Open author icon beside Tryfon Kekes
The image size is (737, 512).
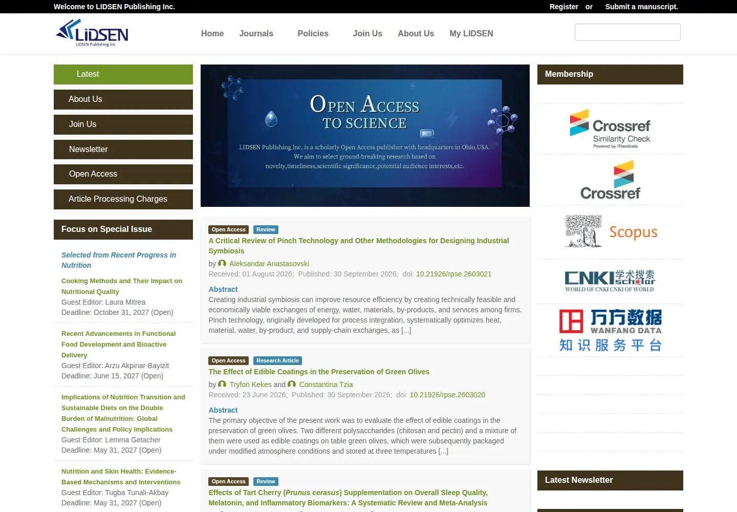[222, 384]
